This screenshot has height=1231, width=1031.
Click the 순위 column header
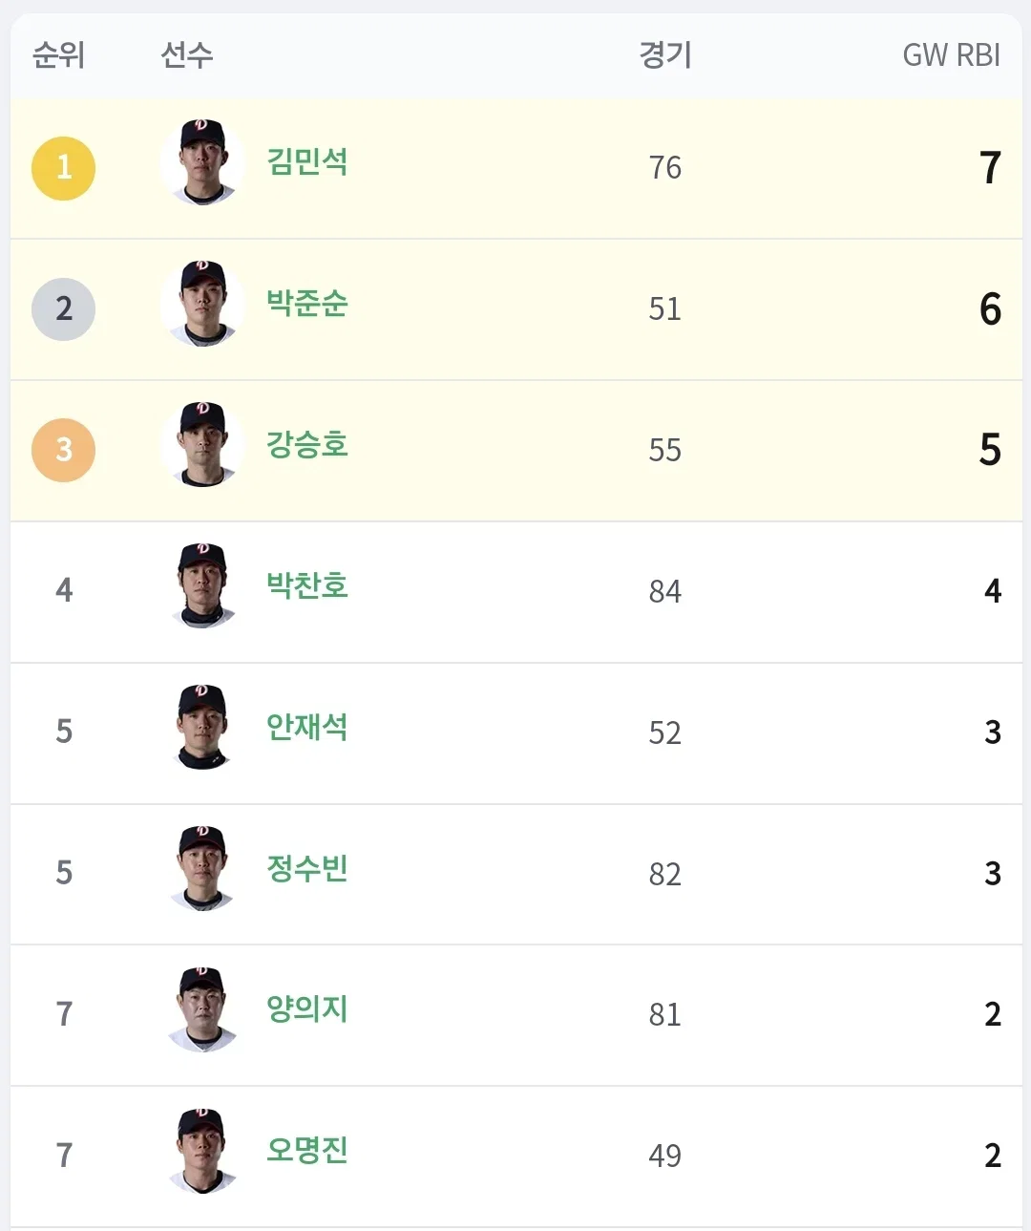(x=58, y=54)
